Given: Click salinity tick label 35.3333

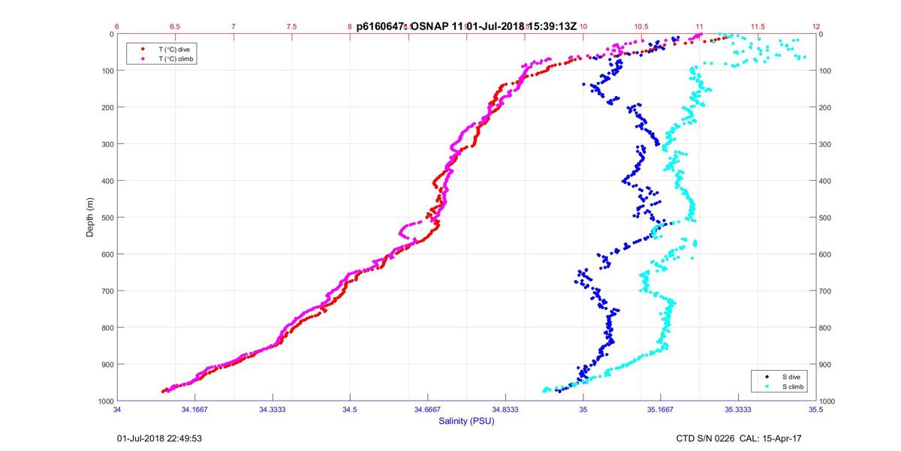Looking at the screenshot, I should 738,410.
